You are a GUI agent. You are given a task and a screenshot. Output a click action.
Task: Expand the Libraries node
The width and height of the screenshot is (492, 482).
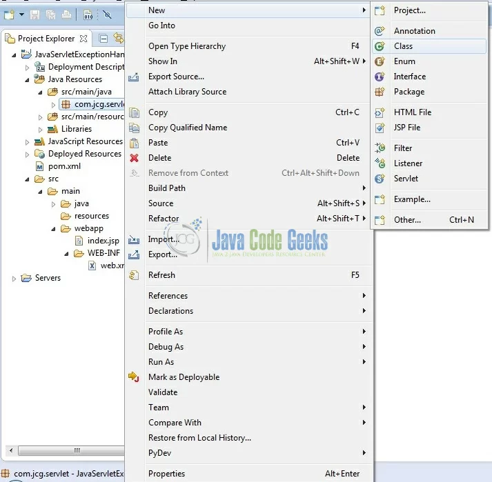point(40,130)
